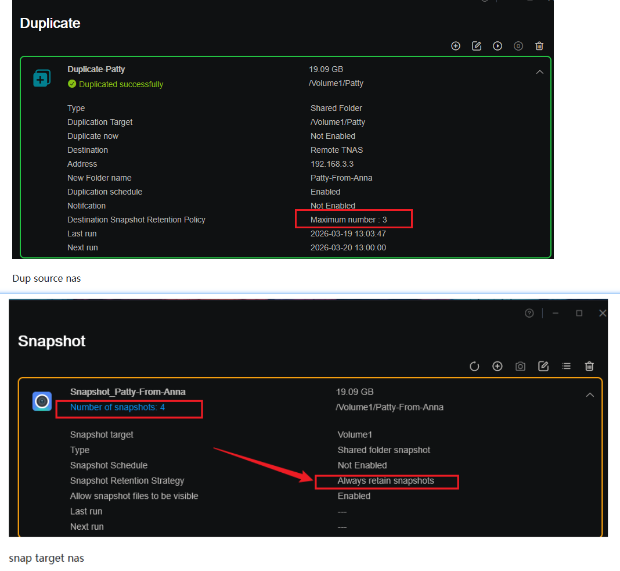Viewport: 620px width, 571px height.
Task: Stop the running duplicate task
Action: point(518,46)
